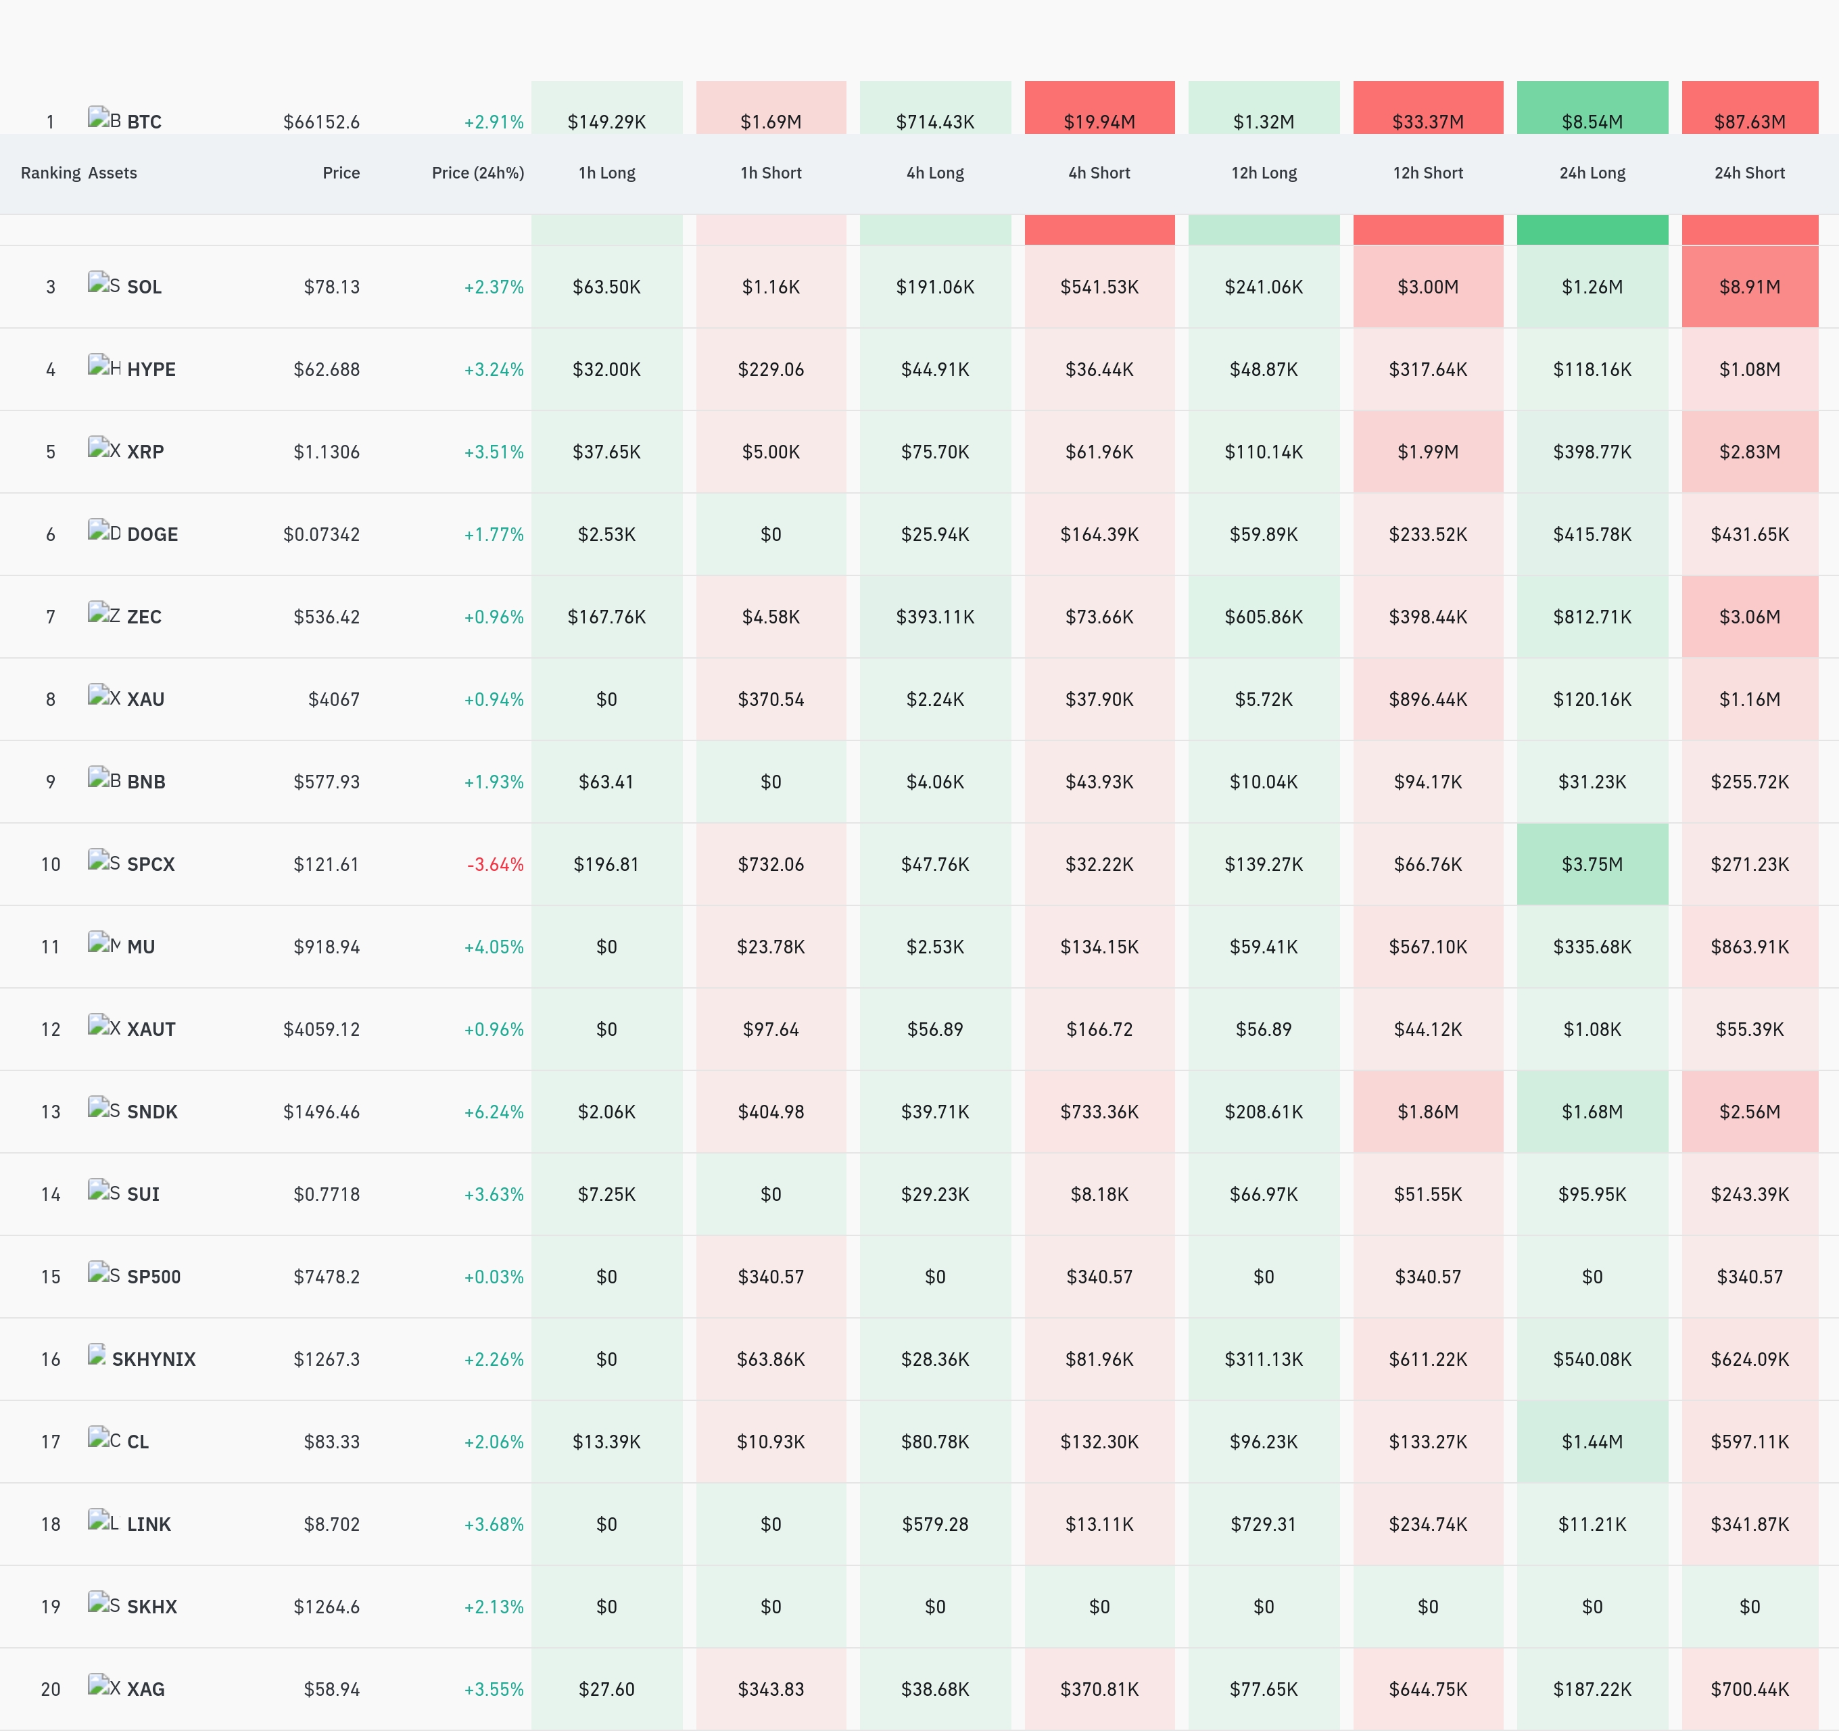Click the HYPE asset icon
The height and width of the screenshot is (1731, 1839).
click(x=103, y=366)
